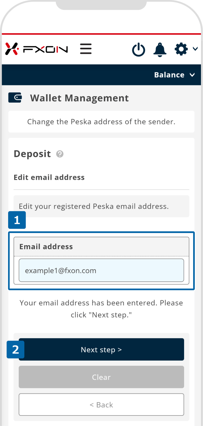Click the help question mark beside Deposit

point(60,154)
